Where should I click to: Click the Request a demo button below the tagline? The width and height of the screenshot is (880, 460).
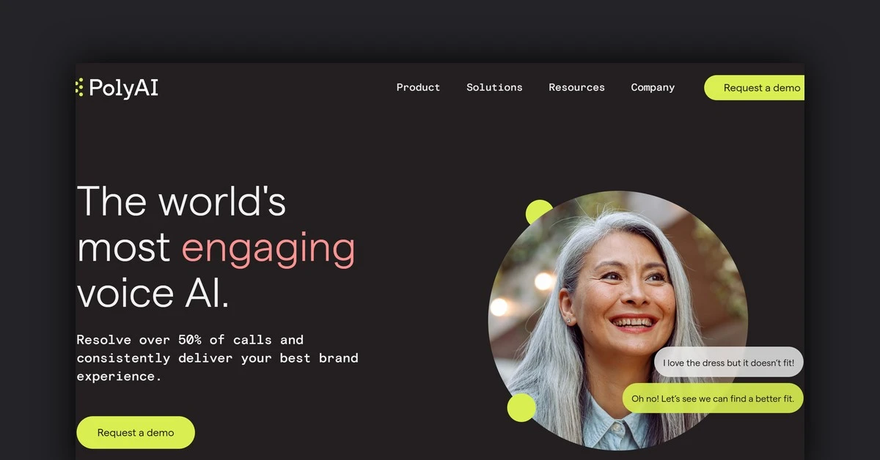point(136,432)
